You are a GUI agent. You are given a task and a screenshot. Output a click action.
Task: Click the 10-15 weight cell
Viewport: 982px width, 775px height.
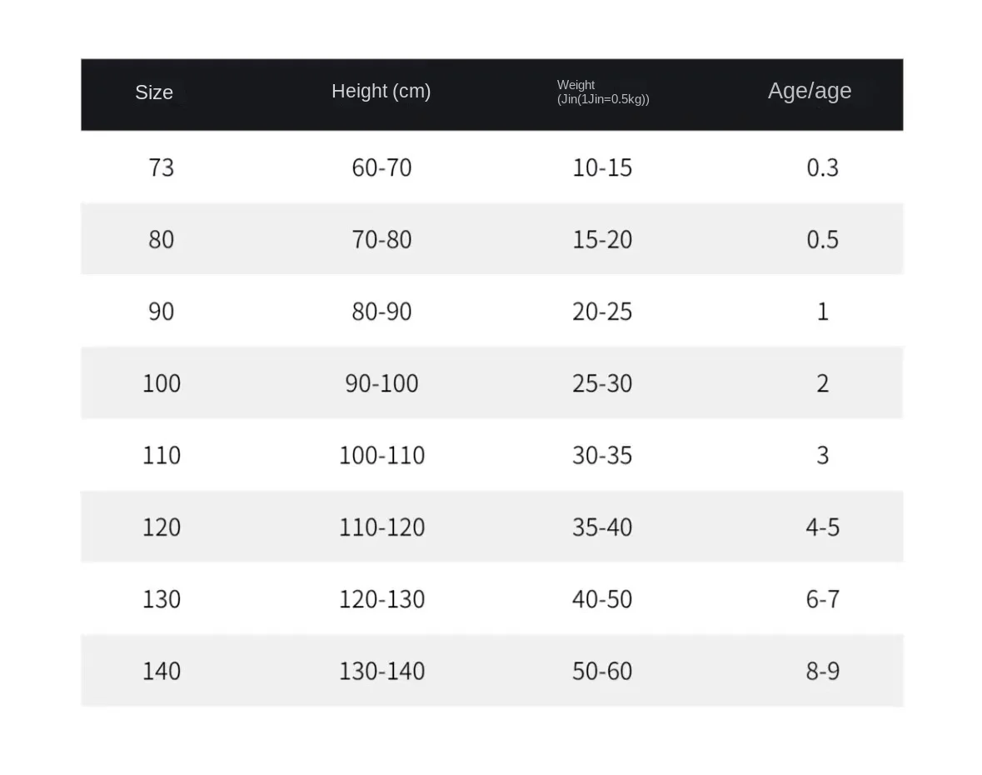601,167
